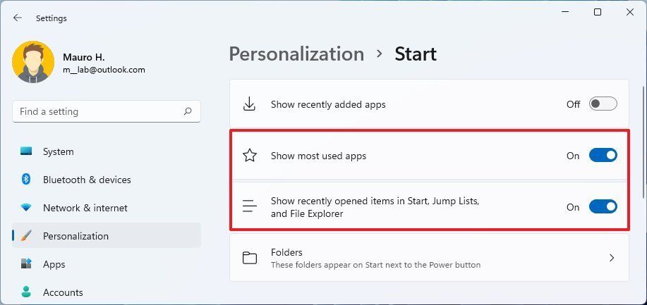Viewport: 647px width, 305px height.
Task: Open Folders settings via chevron arrow
Action: coord(611,259)
